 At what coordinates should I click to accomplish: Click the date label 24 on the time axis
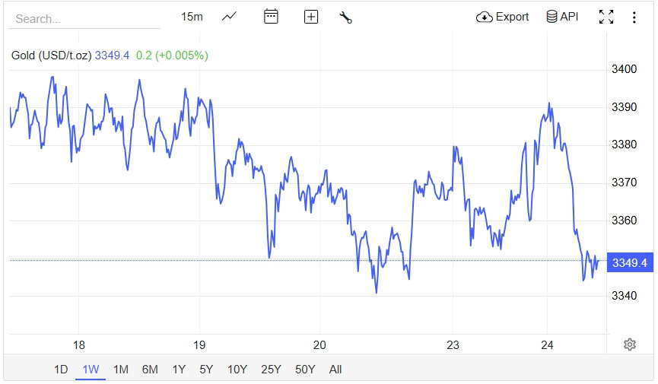click(547, 345)
